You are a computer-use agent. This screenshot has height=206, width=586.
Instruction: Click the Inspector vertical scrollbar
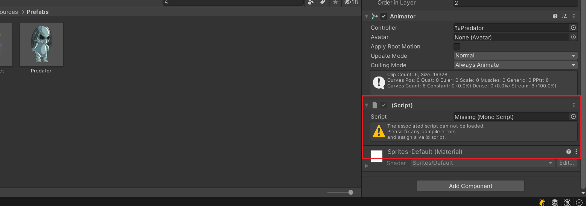(583, 94)
